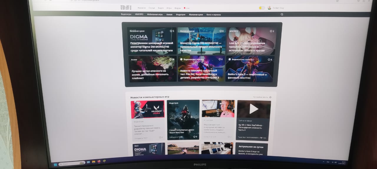This screenshot has height=169, width=377.
Task: Go to the Live section
Action: pos(188,8)
